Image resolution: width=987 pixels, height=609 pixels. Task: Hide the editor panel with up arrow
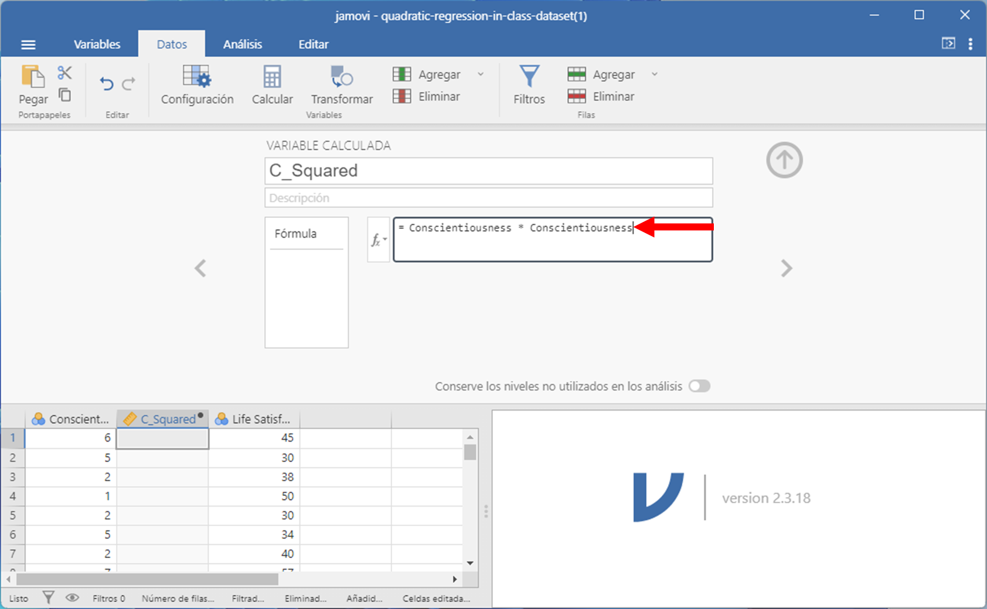click(784, 160)
